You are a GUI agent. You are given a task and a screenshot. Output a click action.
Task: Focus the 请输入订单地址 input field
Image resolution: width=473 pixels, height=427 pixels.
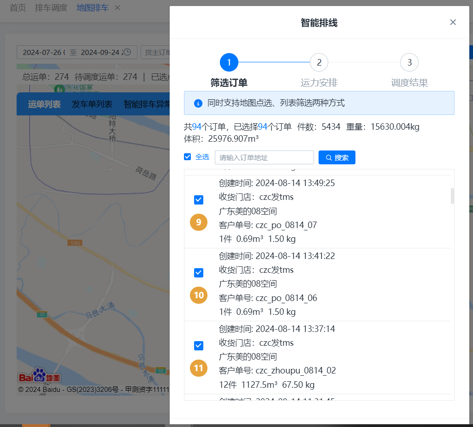[x=264, y=157]
